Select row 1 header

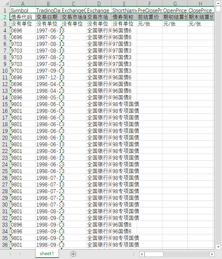coord(5,11)
